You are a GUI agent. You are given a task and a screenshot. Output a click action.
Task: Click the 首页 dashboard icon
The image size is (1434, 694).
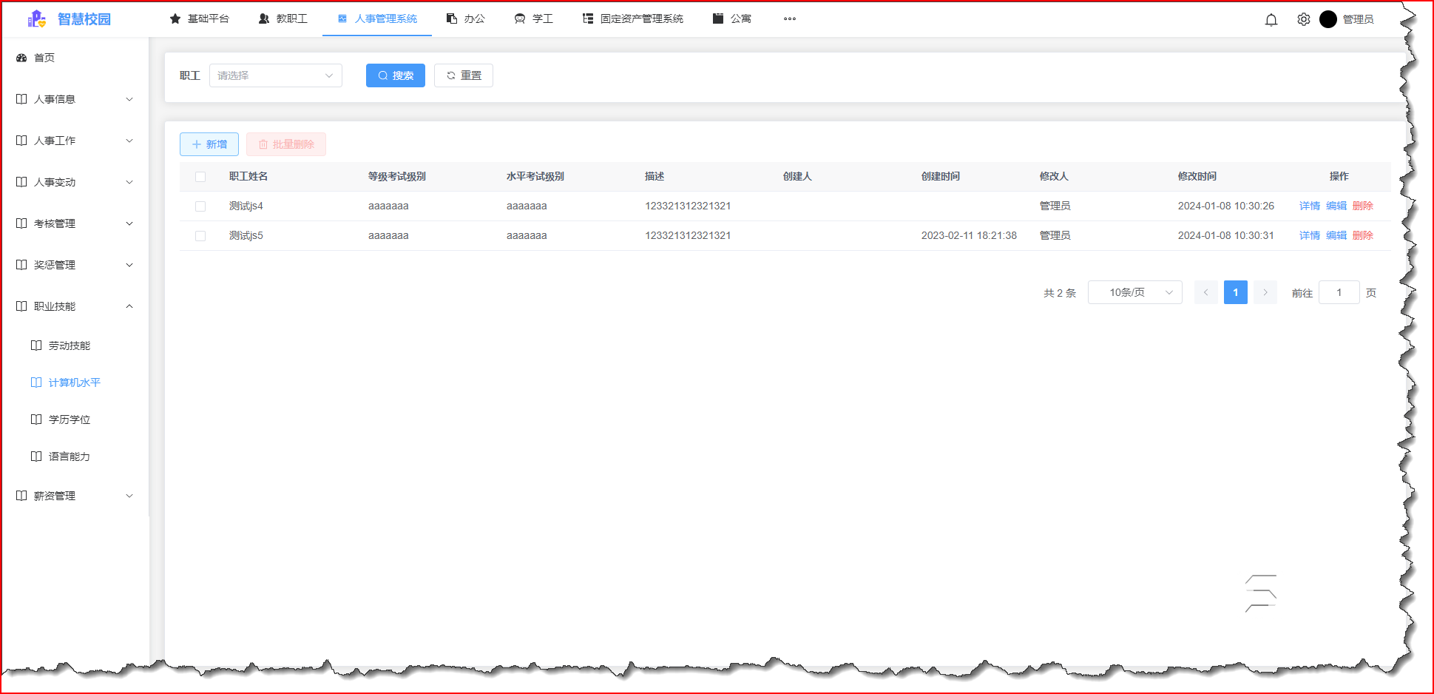[21, 58]
